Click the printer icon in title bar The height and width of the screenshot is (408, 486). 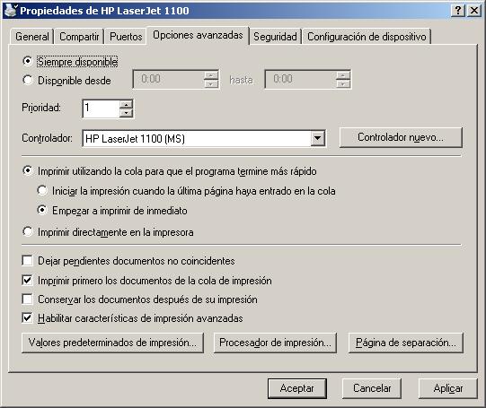[x=11, y=10]
